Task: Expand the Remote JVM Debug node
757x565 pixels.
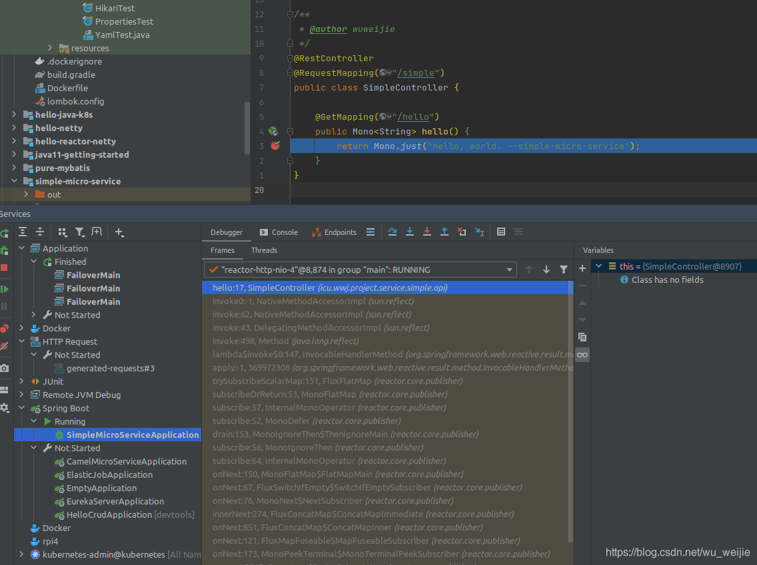Action: click(x=22, y=395)
